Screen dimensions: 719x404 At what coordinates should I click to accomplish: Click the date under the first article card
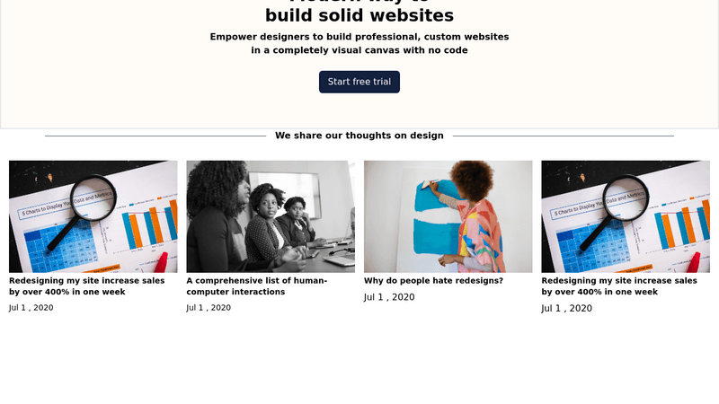click(31, 307)
